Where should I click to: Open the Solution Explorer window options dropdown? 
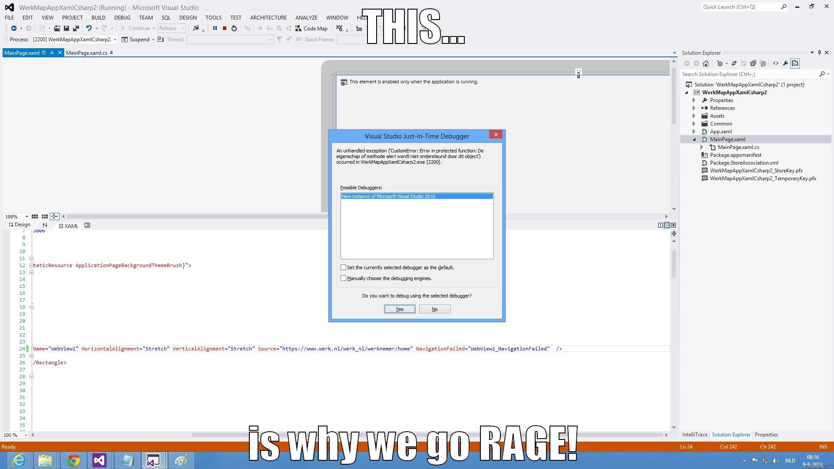pyautogui.click(x=812, y=53)
